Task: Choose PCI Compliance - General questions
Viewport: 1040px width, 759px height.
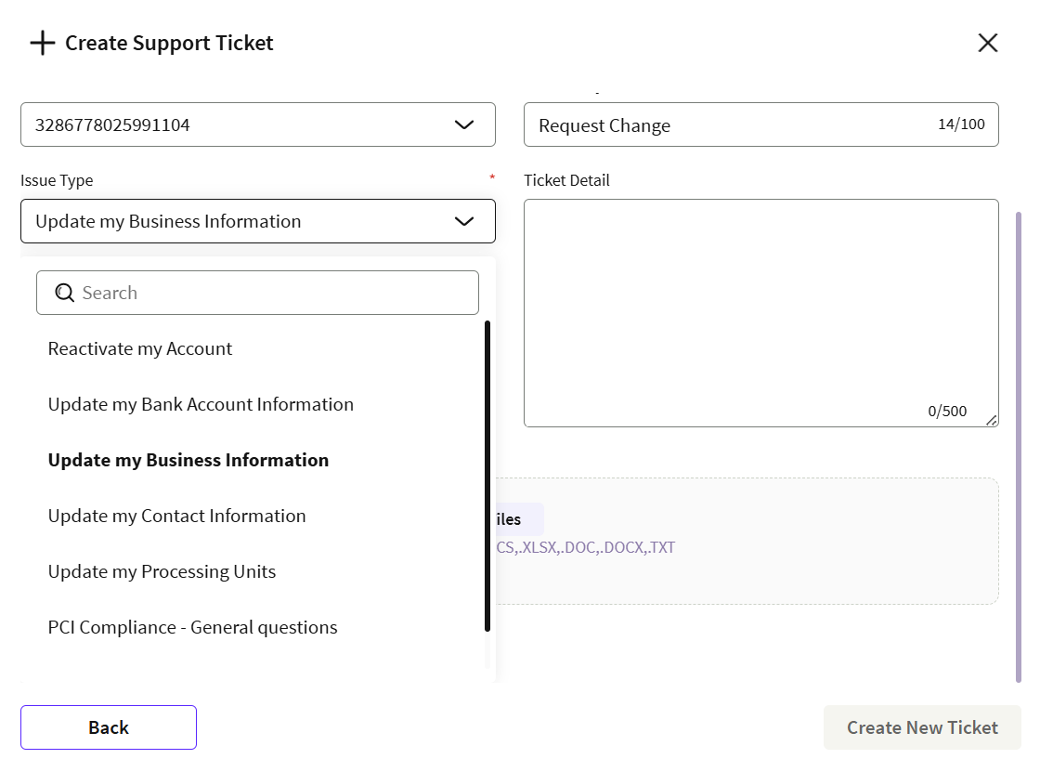Action: click(x=192, y=628)
